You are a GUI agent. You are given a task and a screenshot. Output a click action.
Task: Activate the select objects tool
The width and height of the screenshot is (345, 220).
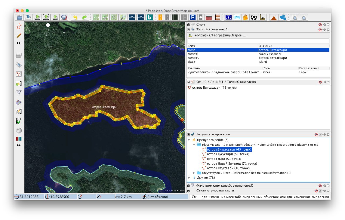(19, 26)
